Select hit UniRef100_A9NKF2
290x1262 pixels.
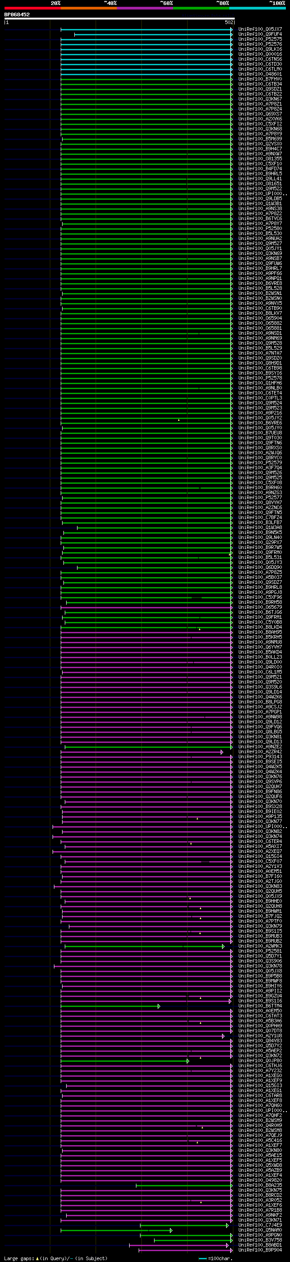click(260, 1215)
